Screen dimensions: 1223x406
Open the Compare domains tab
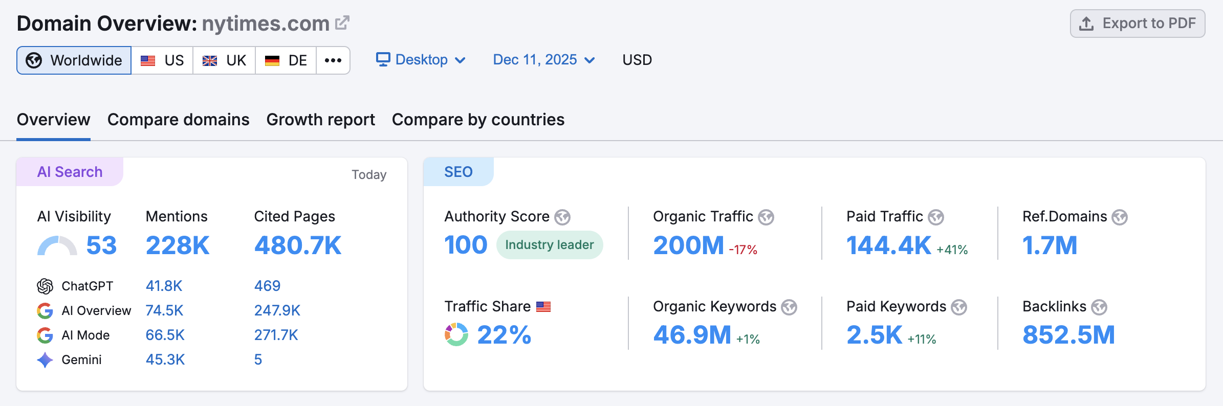click(179, 120)
